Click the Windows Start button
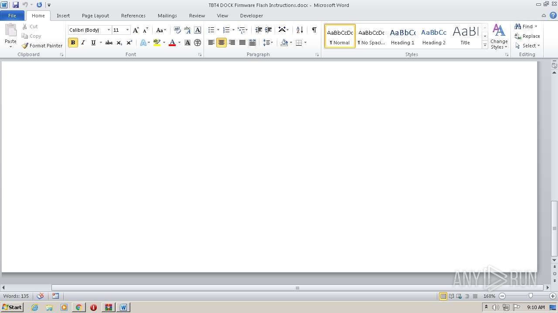 [x=12, y=307]
